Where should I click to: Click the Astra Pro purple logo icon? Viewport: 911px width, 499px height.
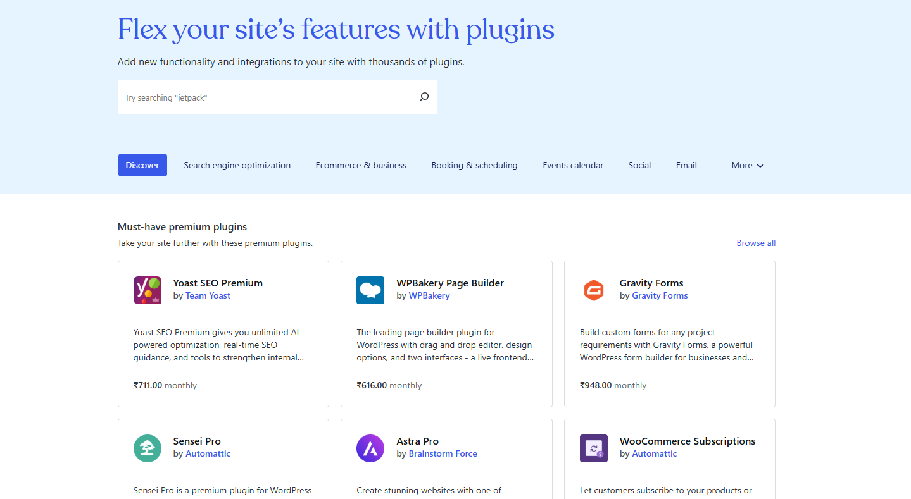pos(370,448)
